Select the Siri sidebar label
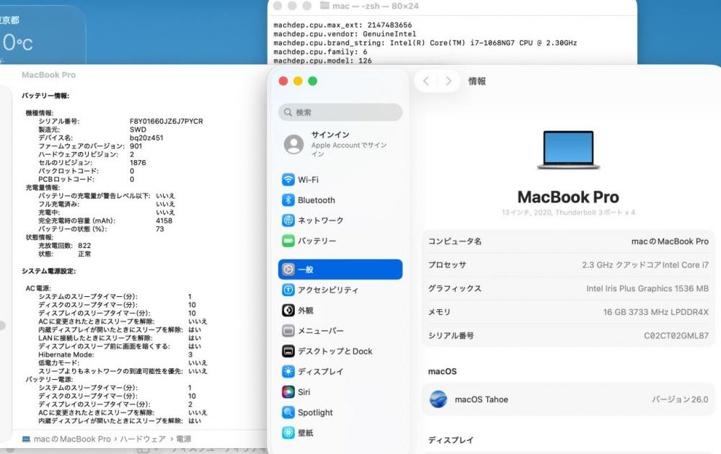 304,392
